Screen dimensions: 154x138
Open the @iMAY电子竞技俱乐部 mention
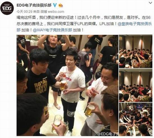[x=52, y=30]
